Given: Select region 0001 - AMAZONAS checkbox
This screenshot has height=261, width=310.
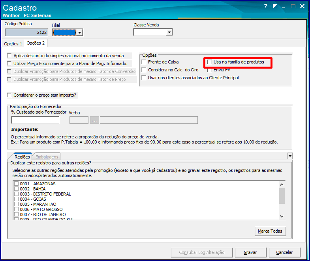Looking at the screenshot, I should [x=17, y=183].
